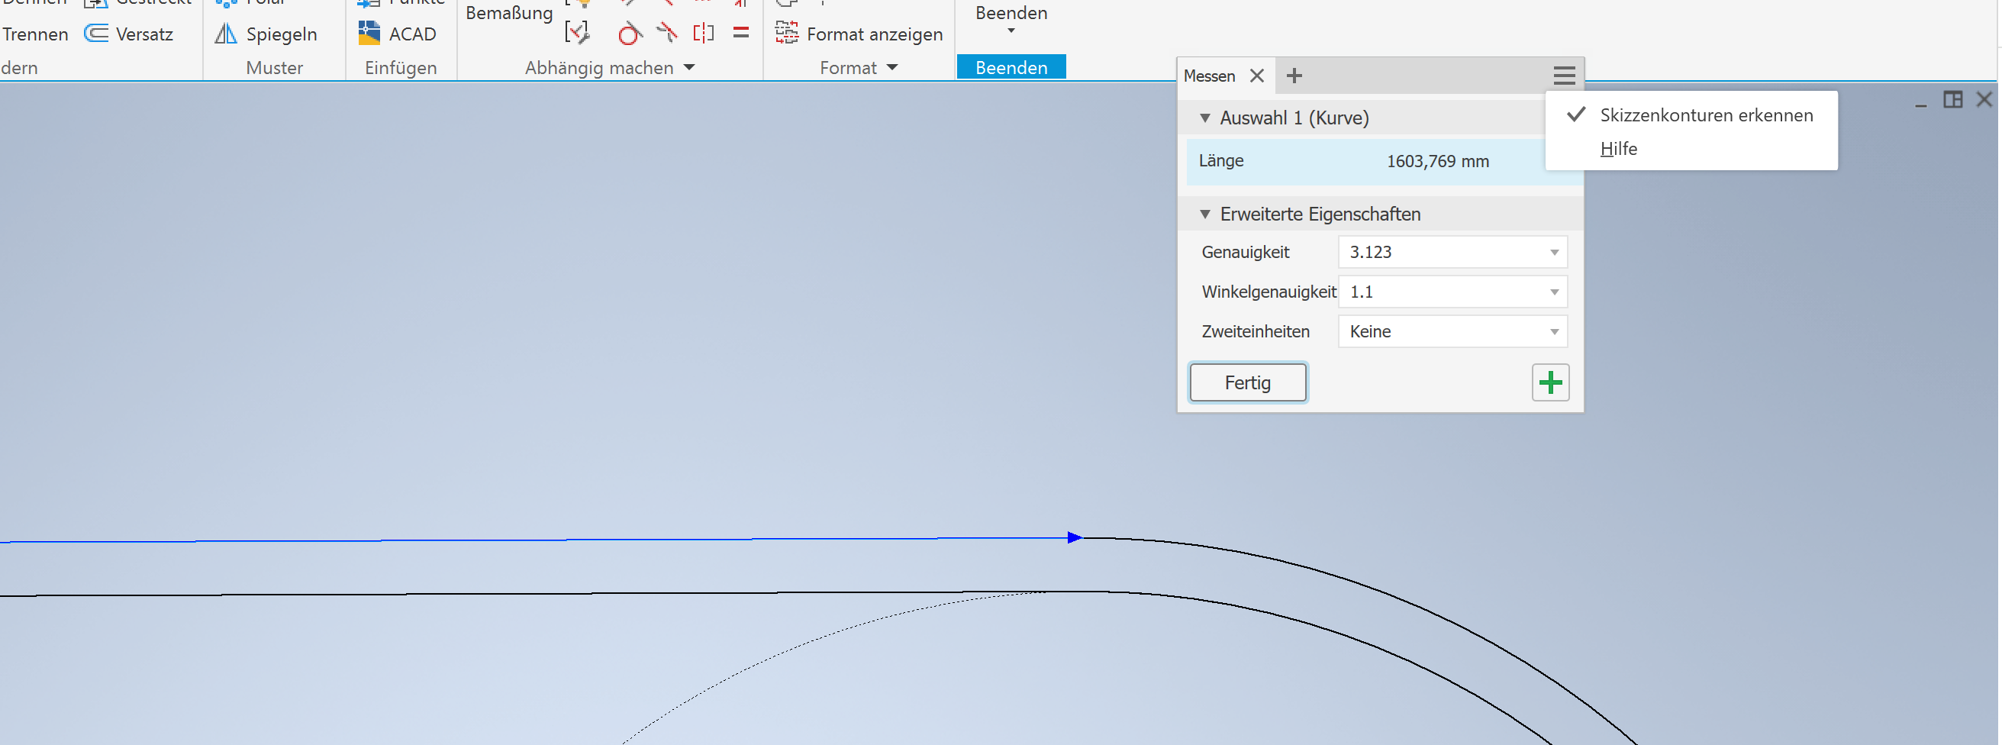Close the Messen tab
Screen dimensions: 2002x745
coord(1258,76)
